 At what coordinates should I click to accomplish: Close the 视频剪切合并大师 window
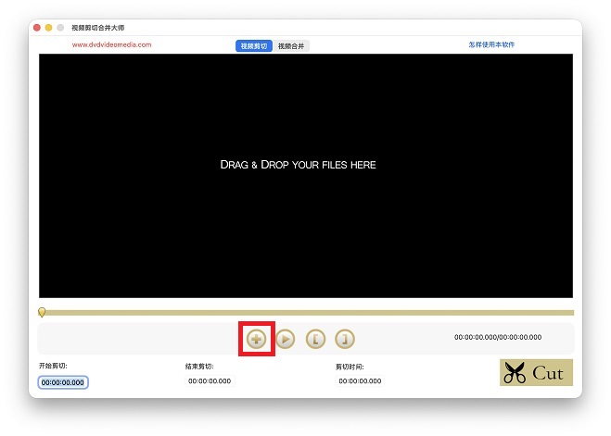click(37, 28)
